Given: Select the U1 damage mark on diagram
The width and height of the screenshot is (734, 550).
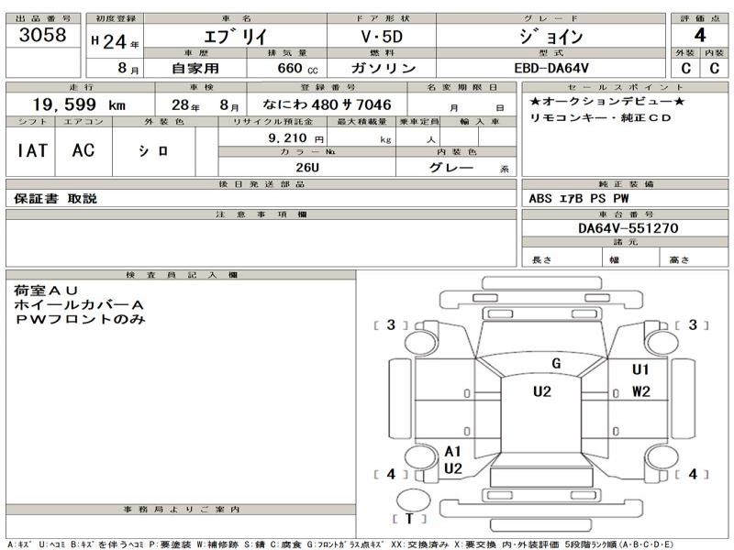Looking at the screenshot, I should [640, 369].
